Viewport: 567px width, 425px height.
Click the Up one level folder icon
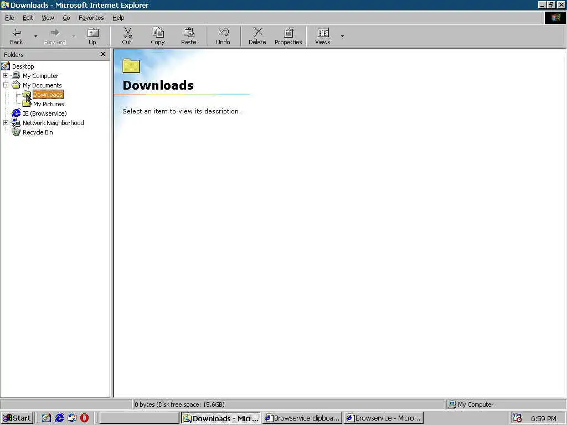[92, 33]
